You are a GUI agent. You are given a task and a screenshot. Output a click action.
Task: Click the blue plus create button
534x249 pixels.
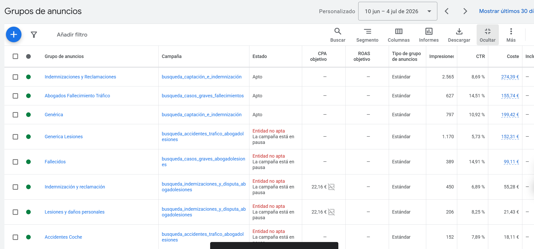click(x=14, y=34)
